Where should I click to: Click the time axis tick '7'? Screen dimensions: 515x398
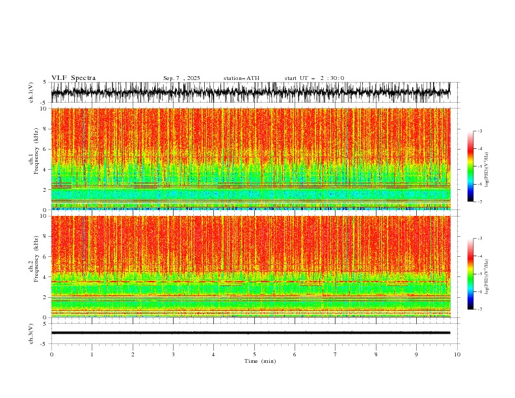tap(336, 354)
